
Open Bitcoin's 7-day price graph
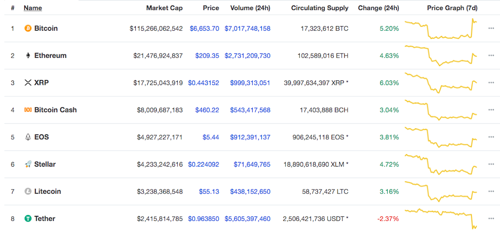point(441,28)
